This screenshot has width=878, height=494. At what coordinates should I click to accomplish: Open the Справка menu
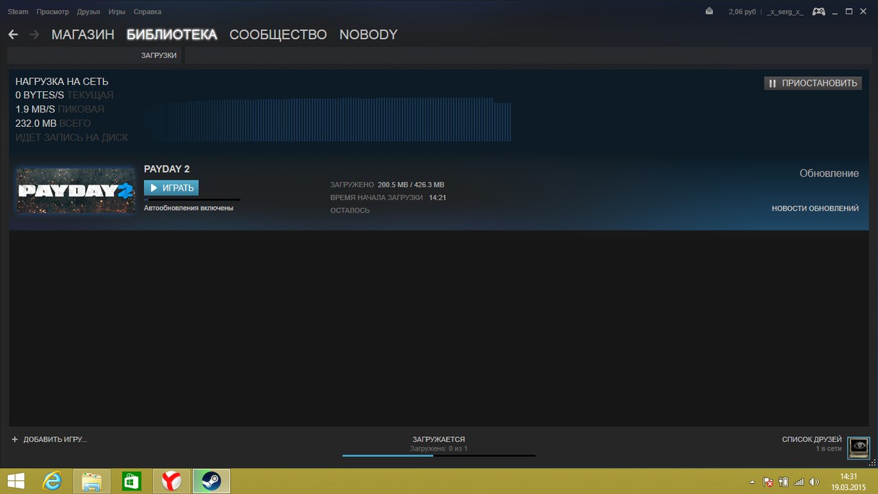(x=147, y=12)
